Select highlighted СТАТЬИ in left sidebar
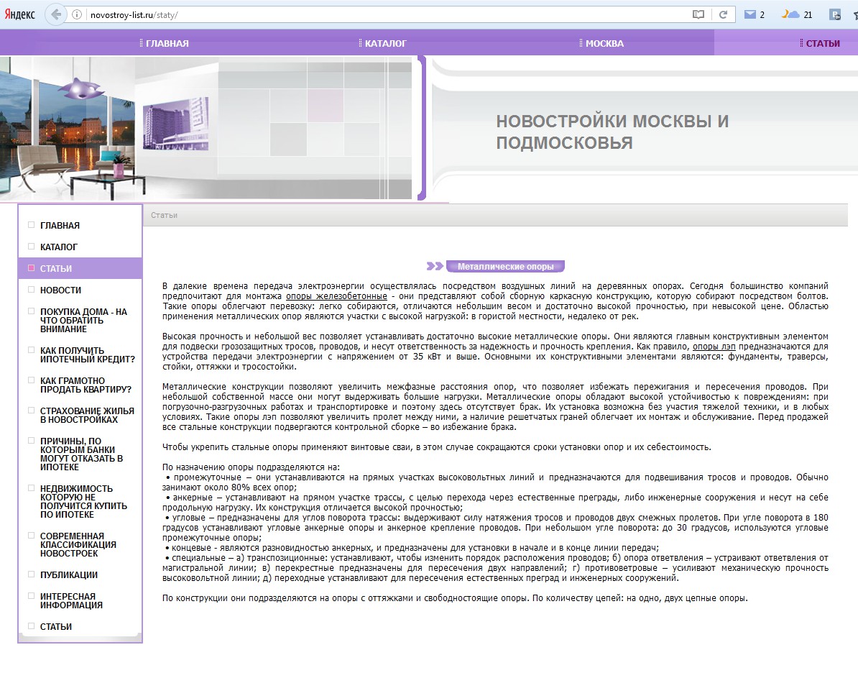This screenshot has width=858, height=673. click(80, 268)
